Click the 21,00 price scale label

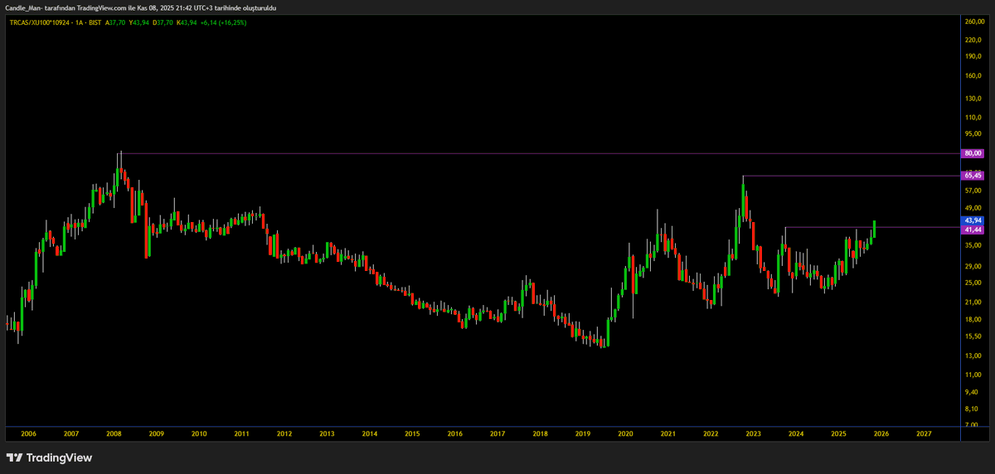coord(973,302)
